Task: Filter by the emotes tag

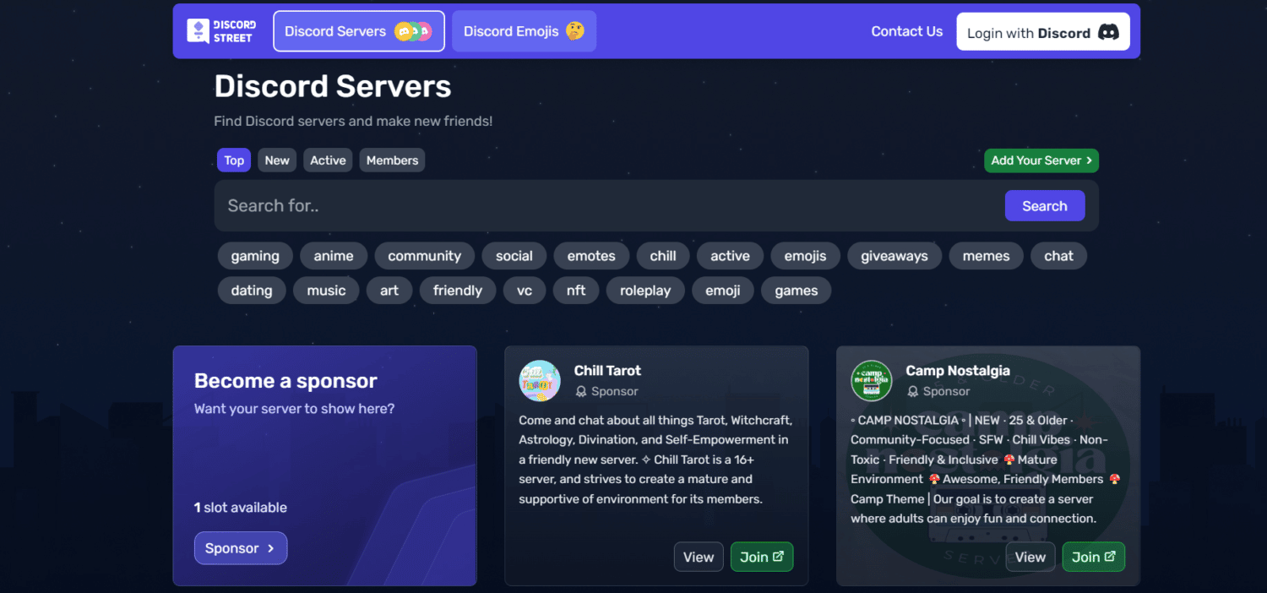Action: click(x=591, y=256)
